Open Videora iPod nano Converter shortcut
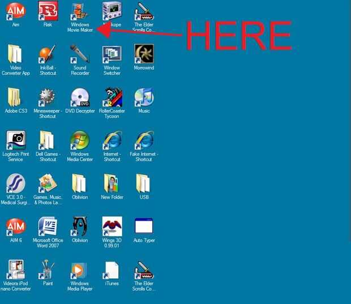 [x=16, y=269]
